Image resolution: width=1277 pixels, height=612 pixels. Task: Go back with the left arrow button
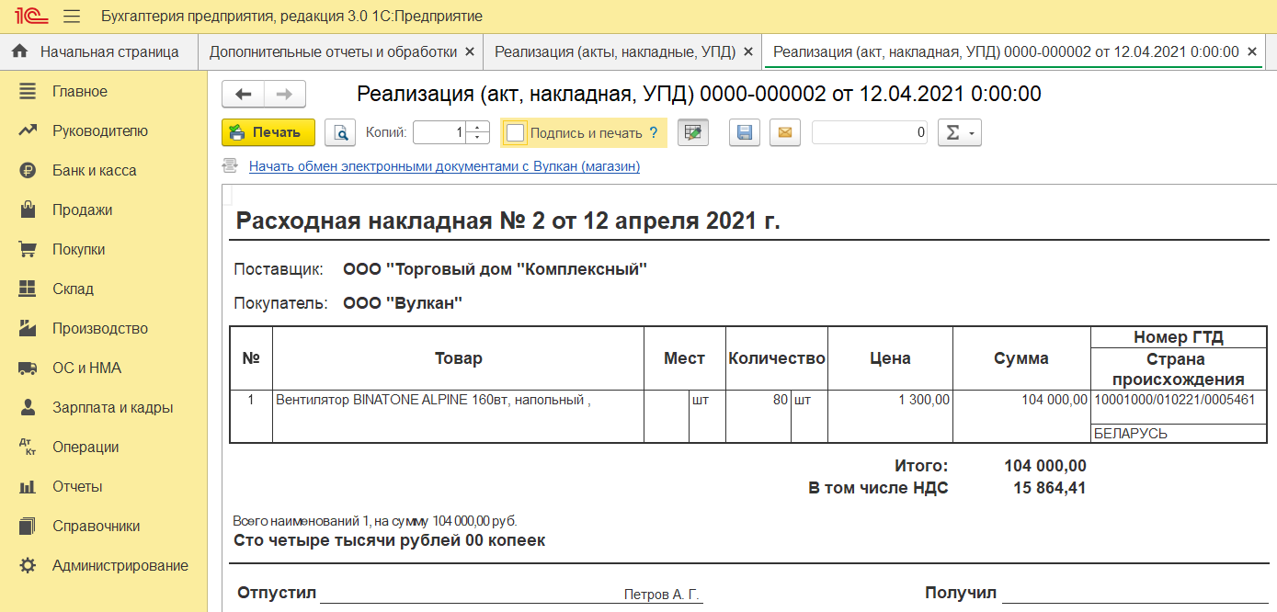point(244,94)
